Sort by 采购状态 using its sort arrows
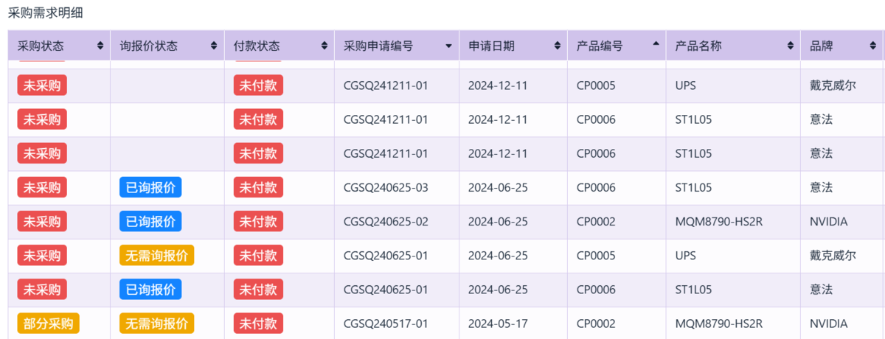Screen dimensions: 885x339 click(100, 46)
